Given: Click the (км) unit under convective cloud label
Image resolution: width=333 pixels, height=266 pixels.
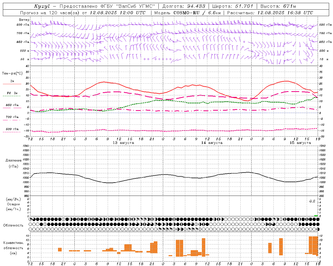Looking at the screenshot, I should 14,253.
